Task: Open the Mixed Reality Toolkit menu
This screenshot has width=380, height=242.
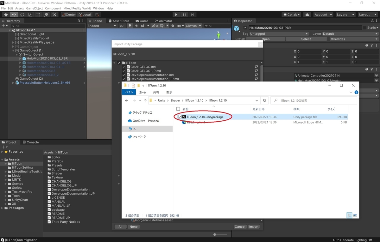Action: pos(77,8)
